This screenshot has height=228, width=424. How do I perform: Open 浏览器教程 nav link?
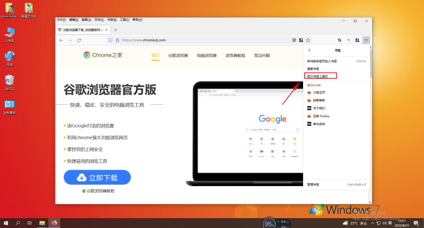pyautogui.click(x=235, y=55)
